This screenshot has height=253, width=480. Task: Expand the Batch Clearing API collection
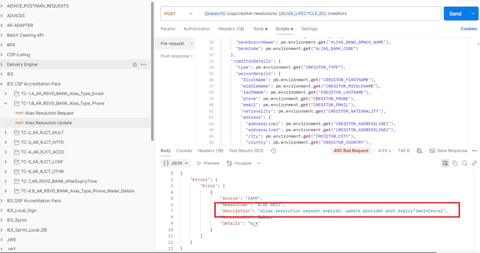(x=2, y=35)
